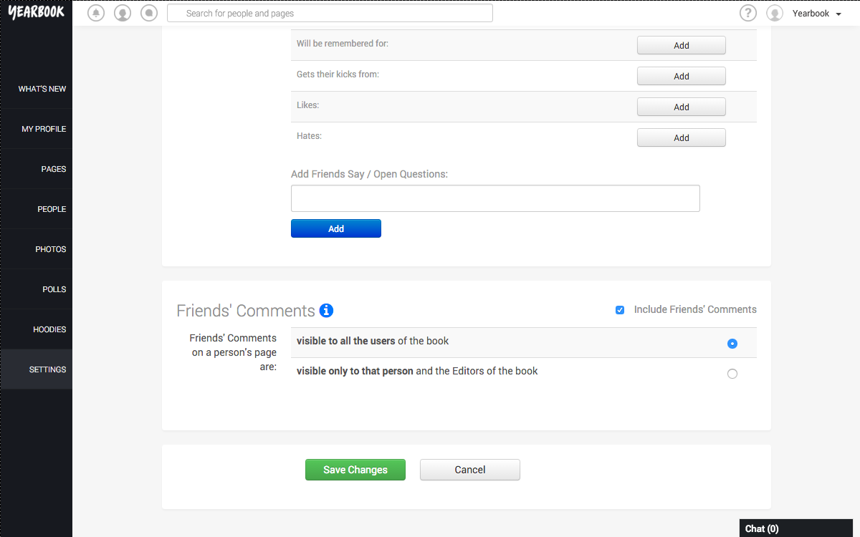The width and height of the screenshot is (860, 537).
Task: Click 'Add Friends Say / Open Questions:' label
Action: (369, 174)
